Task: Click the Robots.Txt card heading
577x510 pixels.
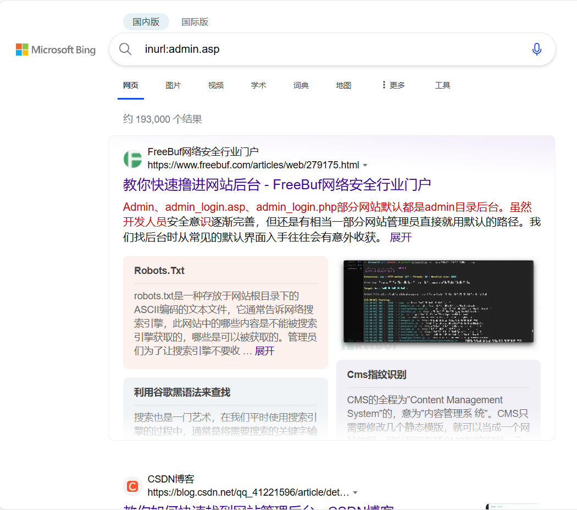Action: click(x=159, y=271)
